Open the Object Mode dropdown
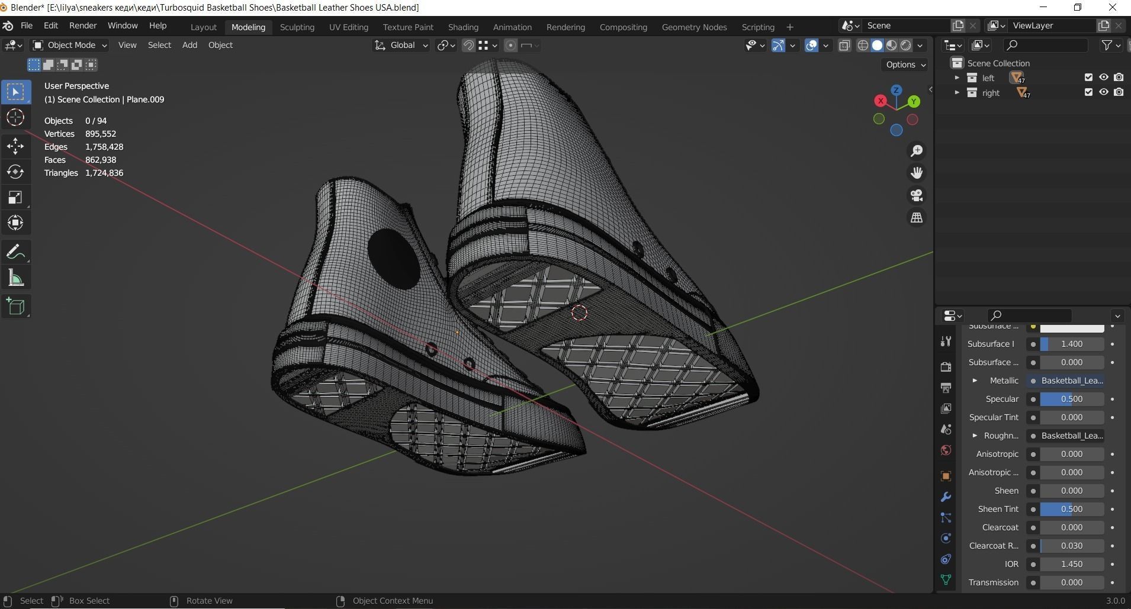 tap(70, 45)
